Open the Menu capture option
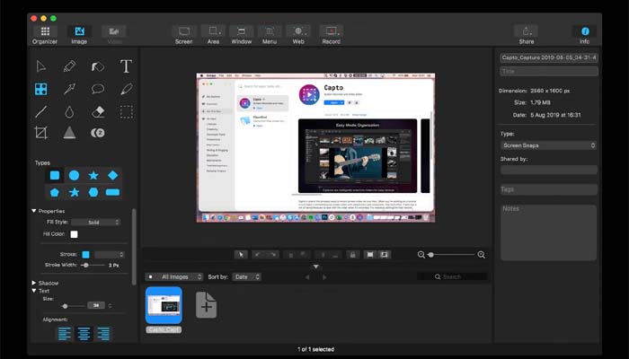The width and height of the screenshot is (629, 359). pos(270,35)
